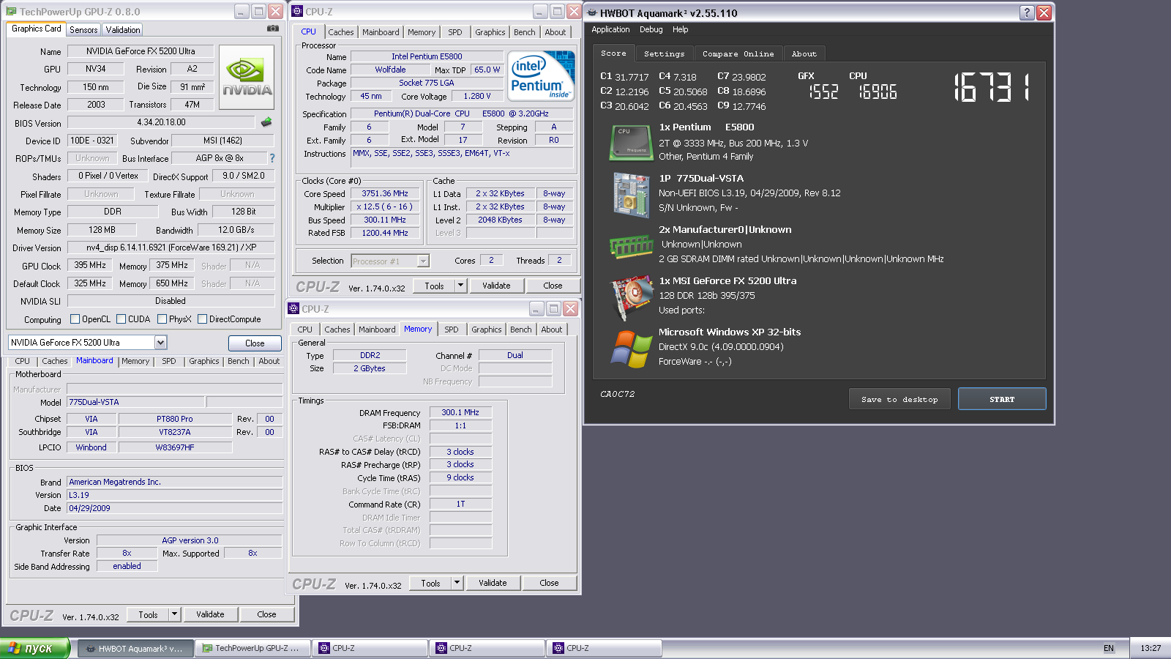
Task: Click Close in the Mainboard CPU-Z window
Action: click(266, 614)
